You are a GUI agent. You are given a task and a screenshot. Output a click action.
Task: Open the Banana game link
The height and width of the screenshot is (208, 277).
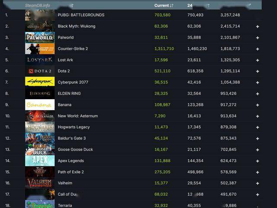coord(64,105)
